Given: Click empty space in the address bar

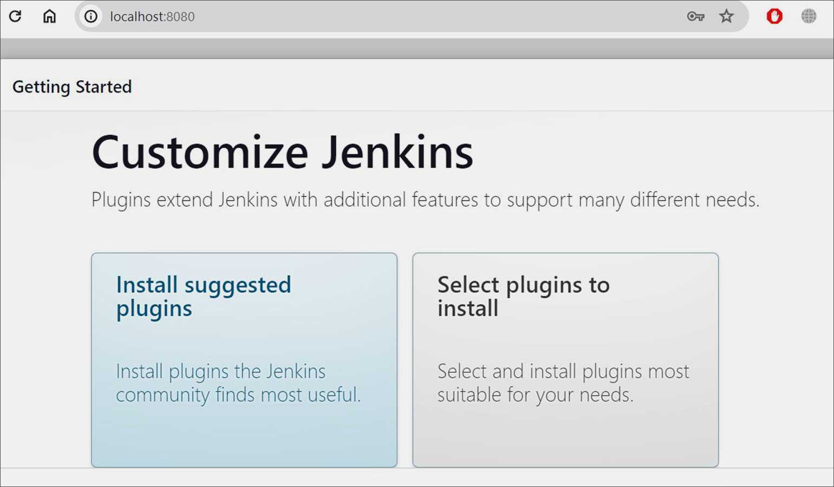Looking at the screenshot, I should click(x=433, y=16).
